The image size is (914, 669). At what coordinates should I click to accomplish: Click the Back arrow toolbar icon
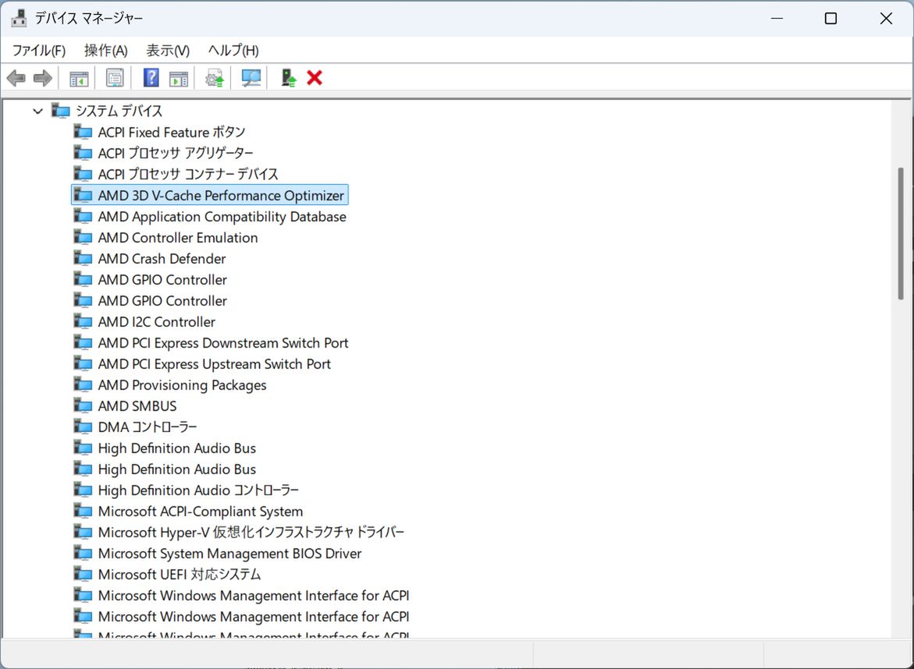(x=16, y=78)
